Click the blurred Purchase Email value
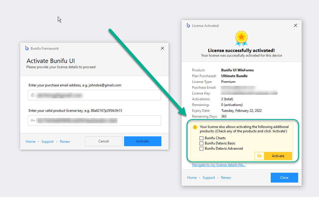 (x=238, y=88)
